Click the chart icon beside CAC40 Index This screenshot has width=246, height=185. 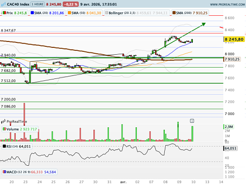point(3,4)
